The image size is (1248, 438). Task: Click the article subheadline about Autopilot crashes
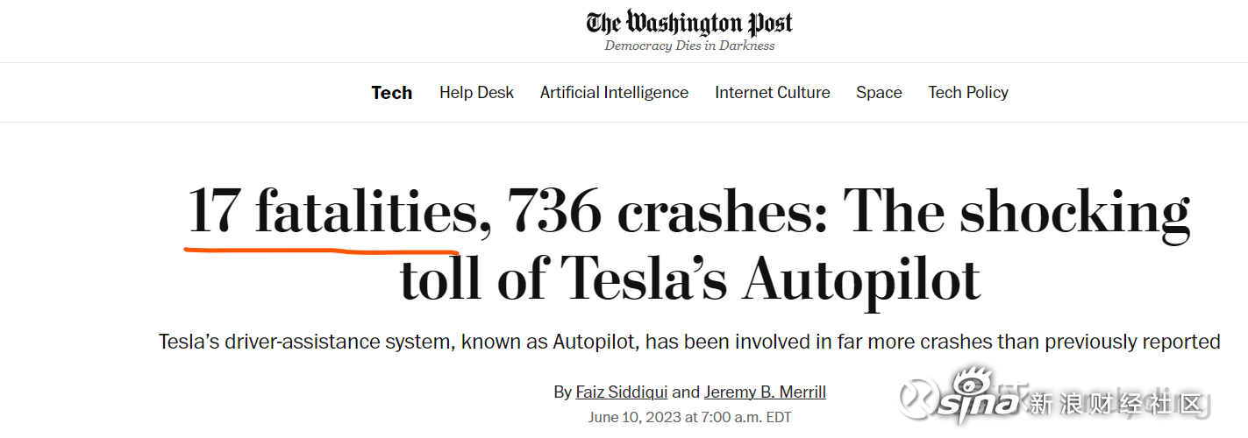pos(689,342)
